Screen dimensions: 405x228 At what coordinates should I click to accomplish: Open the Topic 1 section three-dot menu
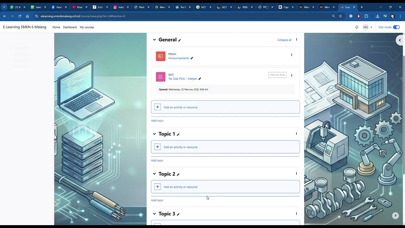(296, 134)
